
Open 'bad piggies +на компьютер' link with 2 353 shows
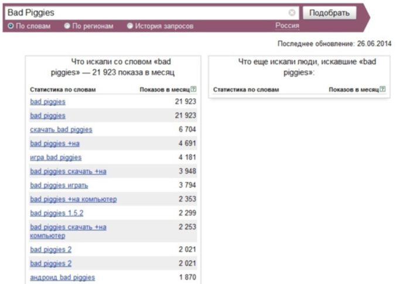click(x=73, y=199)
